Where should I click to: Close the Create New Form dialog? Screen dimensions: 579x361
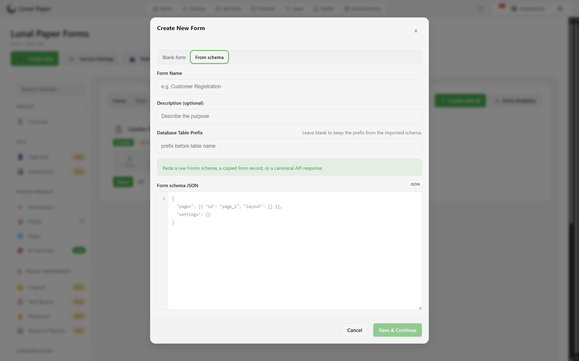pos(416,31)
